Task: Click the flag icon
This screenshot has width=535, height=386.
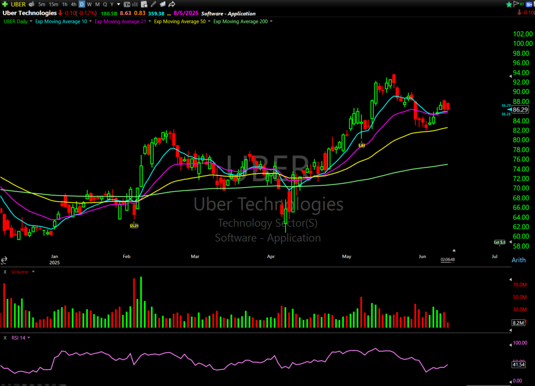Action: (x=516, y=4)
